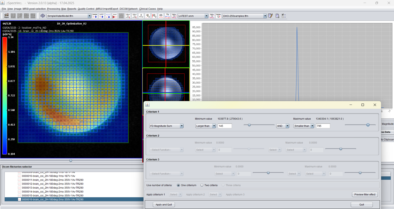Open the DICOM Network menu
The image size is (394, 209).
pos(129,9)
